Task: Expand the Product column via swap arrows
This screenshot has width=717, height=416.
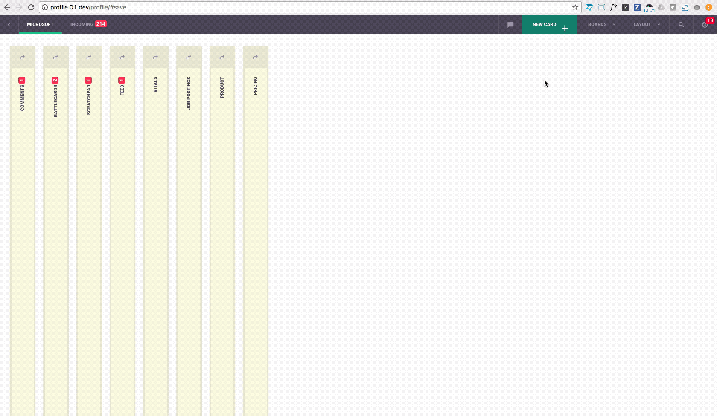Action: [222, 57]
